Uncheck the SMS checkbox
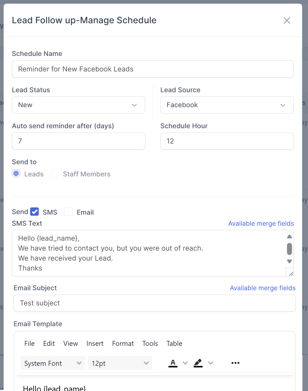 tap(35, 212)
